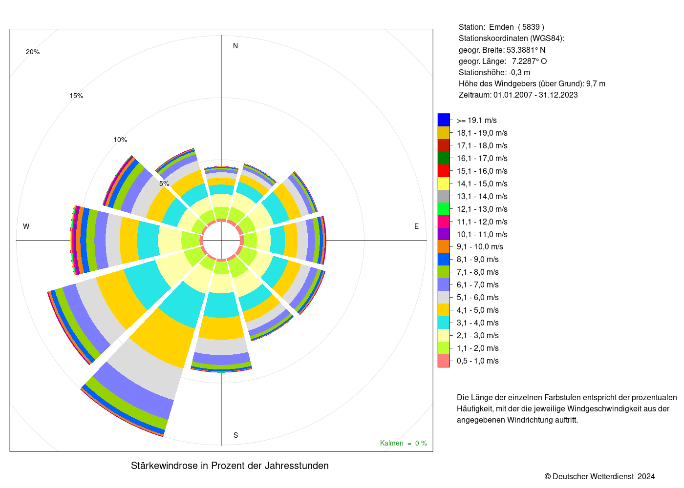The width and height of the screenshot is (684, 488).
Task: Click the Deutscher Wetterdienst 2024 copyright
Action: [x=599, y=476]
